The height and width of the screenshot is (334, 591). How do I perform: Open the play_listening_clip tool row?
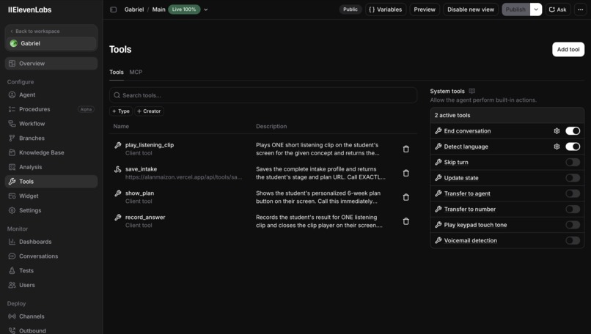(263, 149)
